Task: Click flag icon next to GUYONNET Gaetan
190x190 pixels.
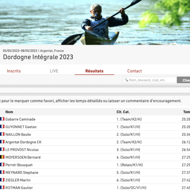Action: 2,127
